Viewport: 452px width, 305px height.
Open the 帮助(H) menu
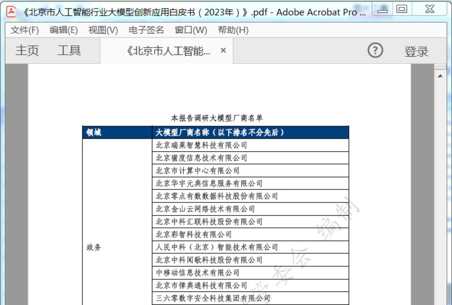click(x=233, y=30)
